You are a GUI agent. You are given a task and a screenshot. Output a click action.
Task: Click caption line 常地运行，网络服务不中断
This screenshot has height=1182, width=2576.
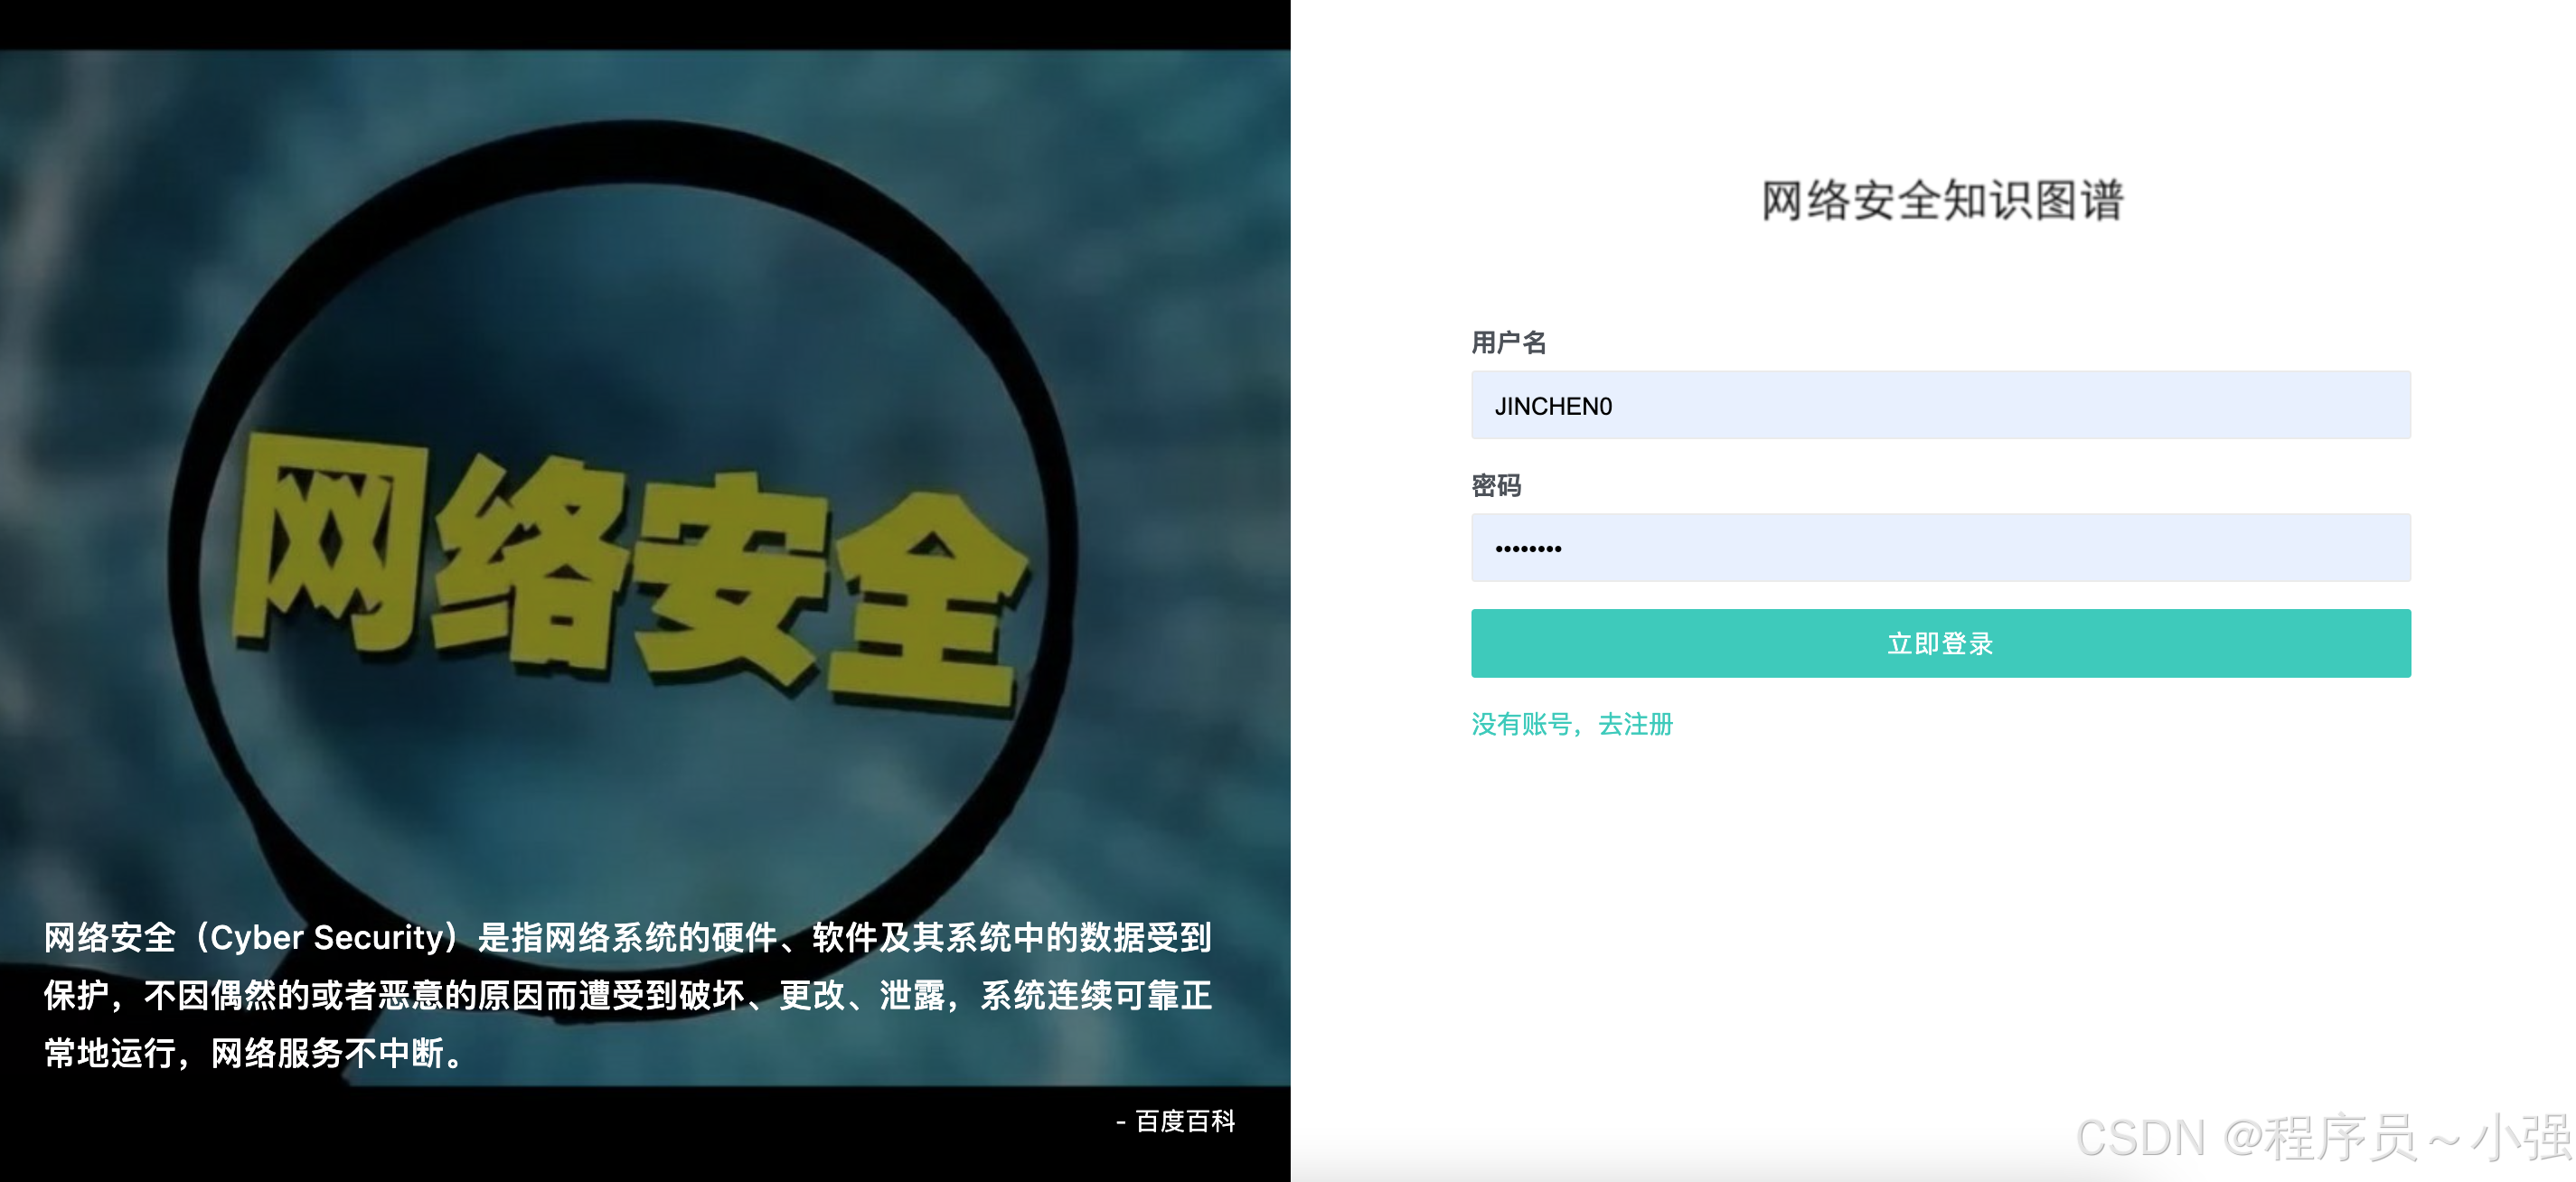[254, 1052]
